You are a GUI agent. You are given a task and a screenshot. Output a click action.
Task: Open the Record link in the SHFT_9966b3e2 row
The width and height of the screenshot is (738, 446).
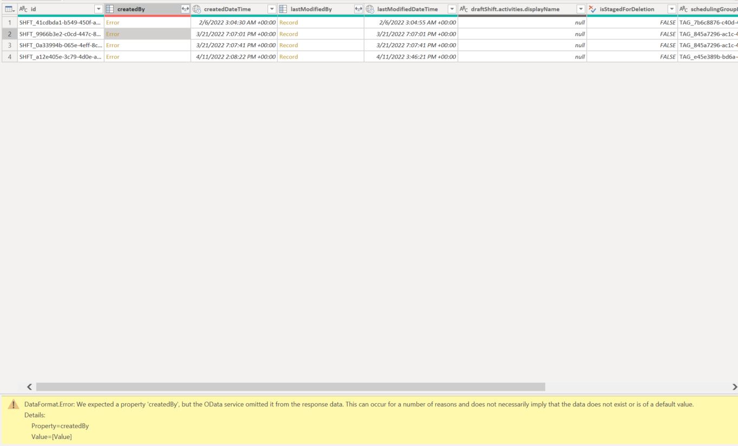pos(289,34)
